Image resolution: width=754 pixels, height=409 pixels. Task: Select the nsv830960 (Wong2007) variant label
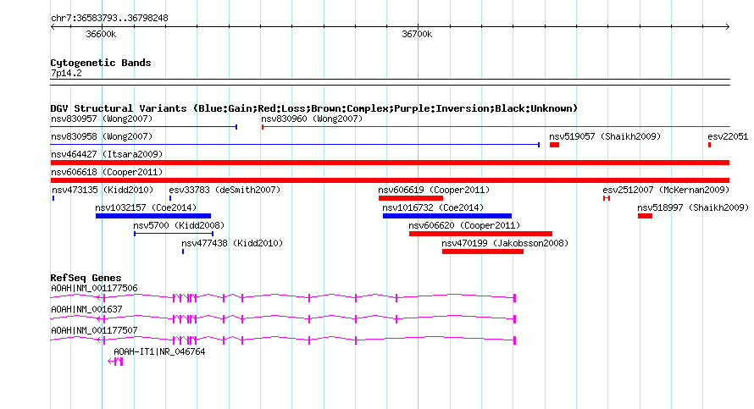[312, 119]
